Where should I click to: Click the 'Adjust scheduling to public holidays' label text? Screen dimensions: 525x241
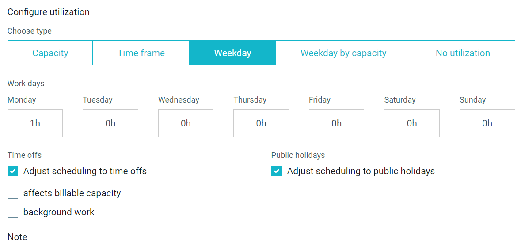pyautogui.click(x=361, y=171)
